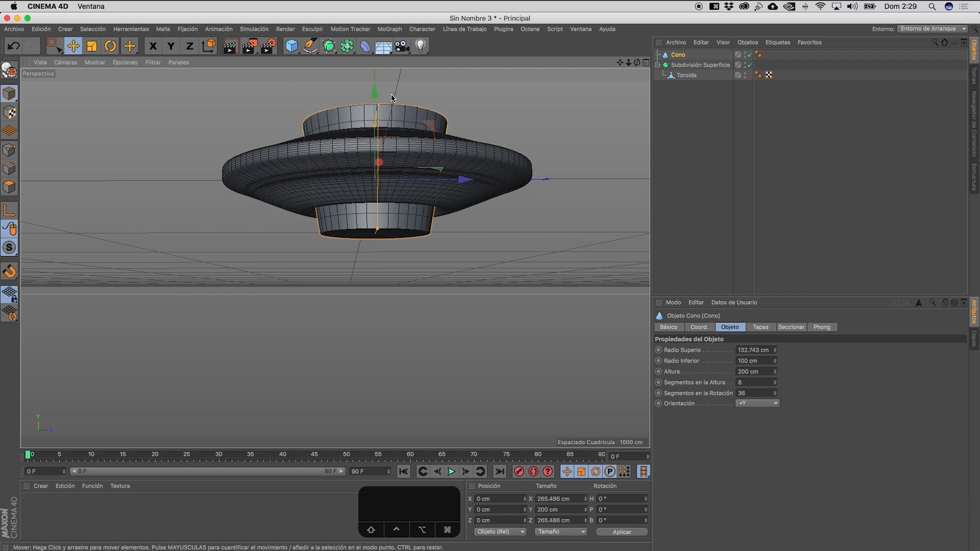Enable Axis mode L-shaped icon
Image resolution: width=980 pixels, height=551 pixels.
point(9,210)
